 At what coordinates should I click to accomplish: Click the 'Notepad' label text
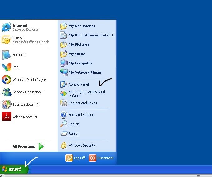(x=19, y=55)
